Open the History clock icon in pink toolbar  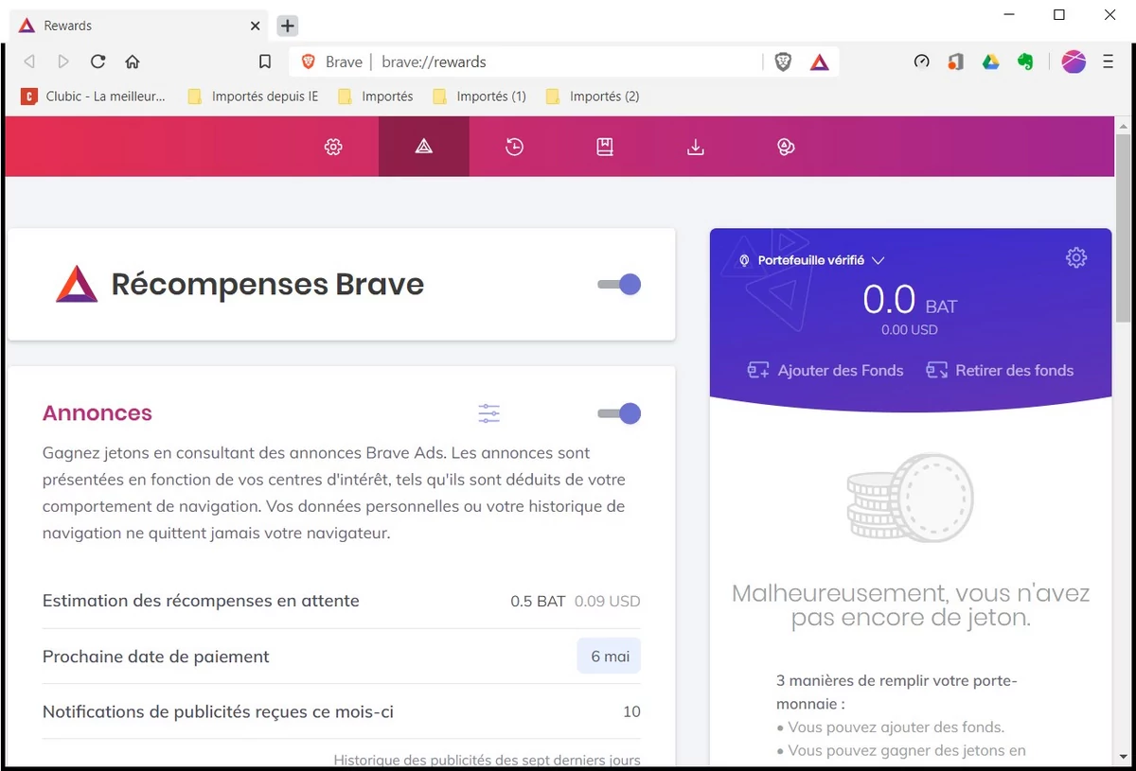[514, 147]
